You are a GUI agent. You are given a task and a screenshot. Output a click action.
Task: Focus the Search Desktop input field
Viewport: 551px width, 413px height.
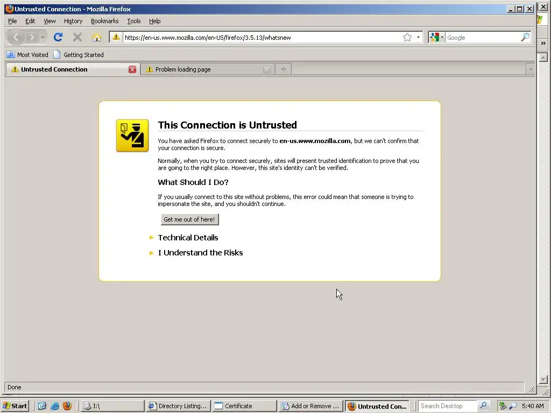(448, 406)
